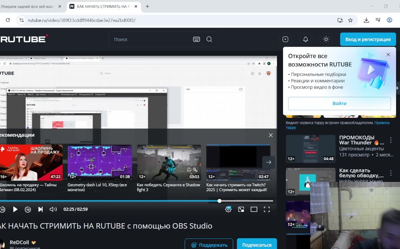Open the browser downloads icon
Image resolution: width=400 pixels, height=249 pixels.
click(366, 20)
